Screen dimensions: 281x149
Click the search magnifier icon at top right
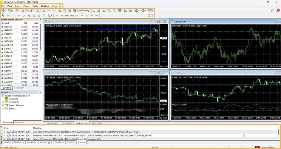click(272, 11)
